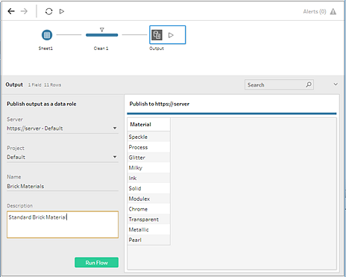This screenshot has height=277, width=346.
Task: Click the Clean 1 step label
Action: pyautogui.click(x=101, y=49)
